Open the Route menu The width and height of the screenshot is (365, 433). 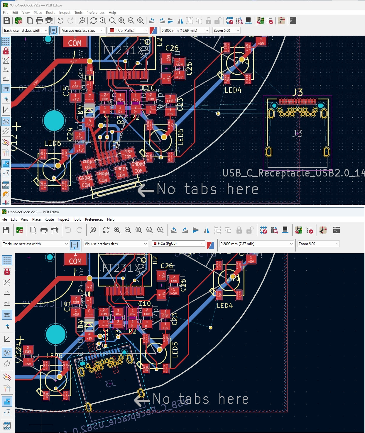click(50, 13)
